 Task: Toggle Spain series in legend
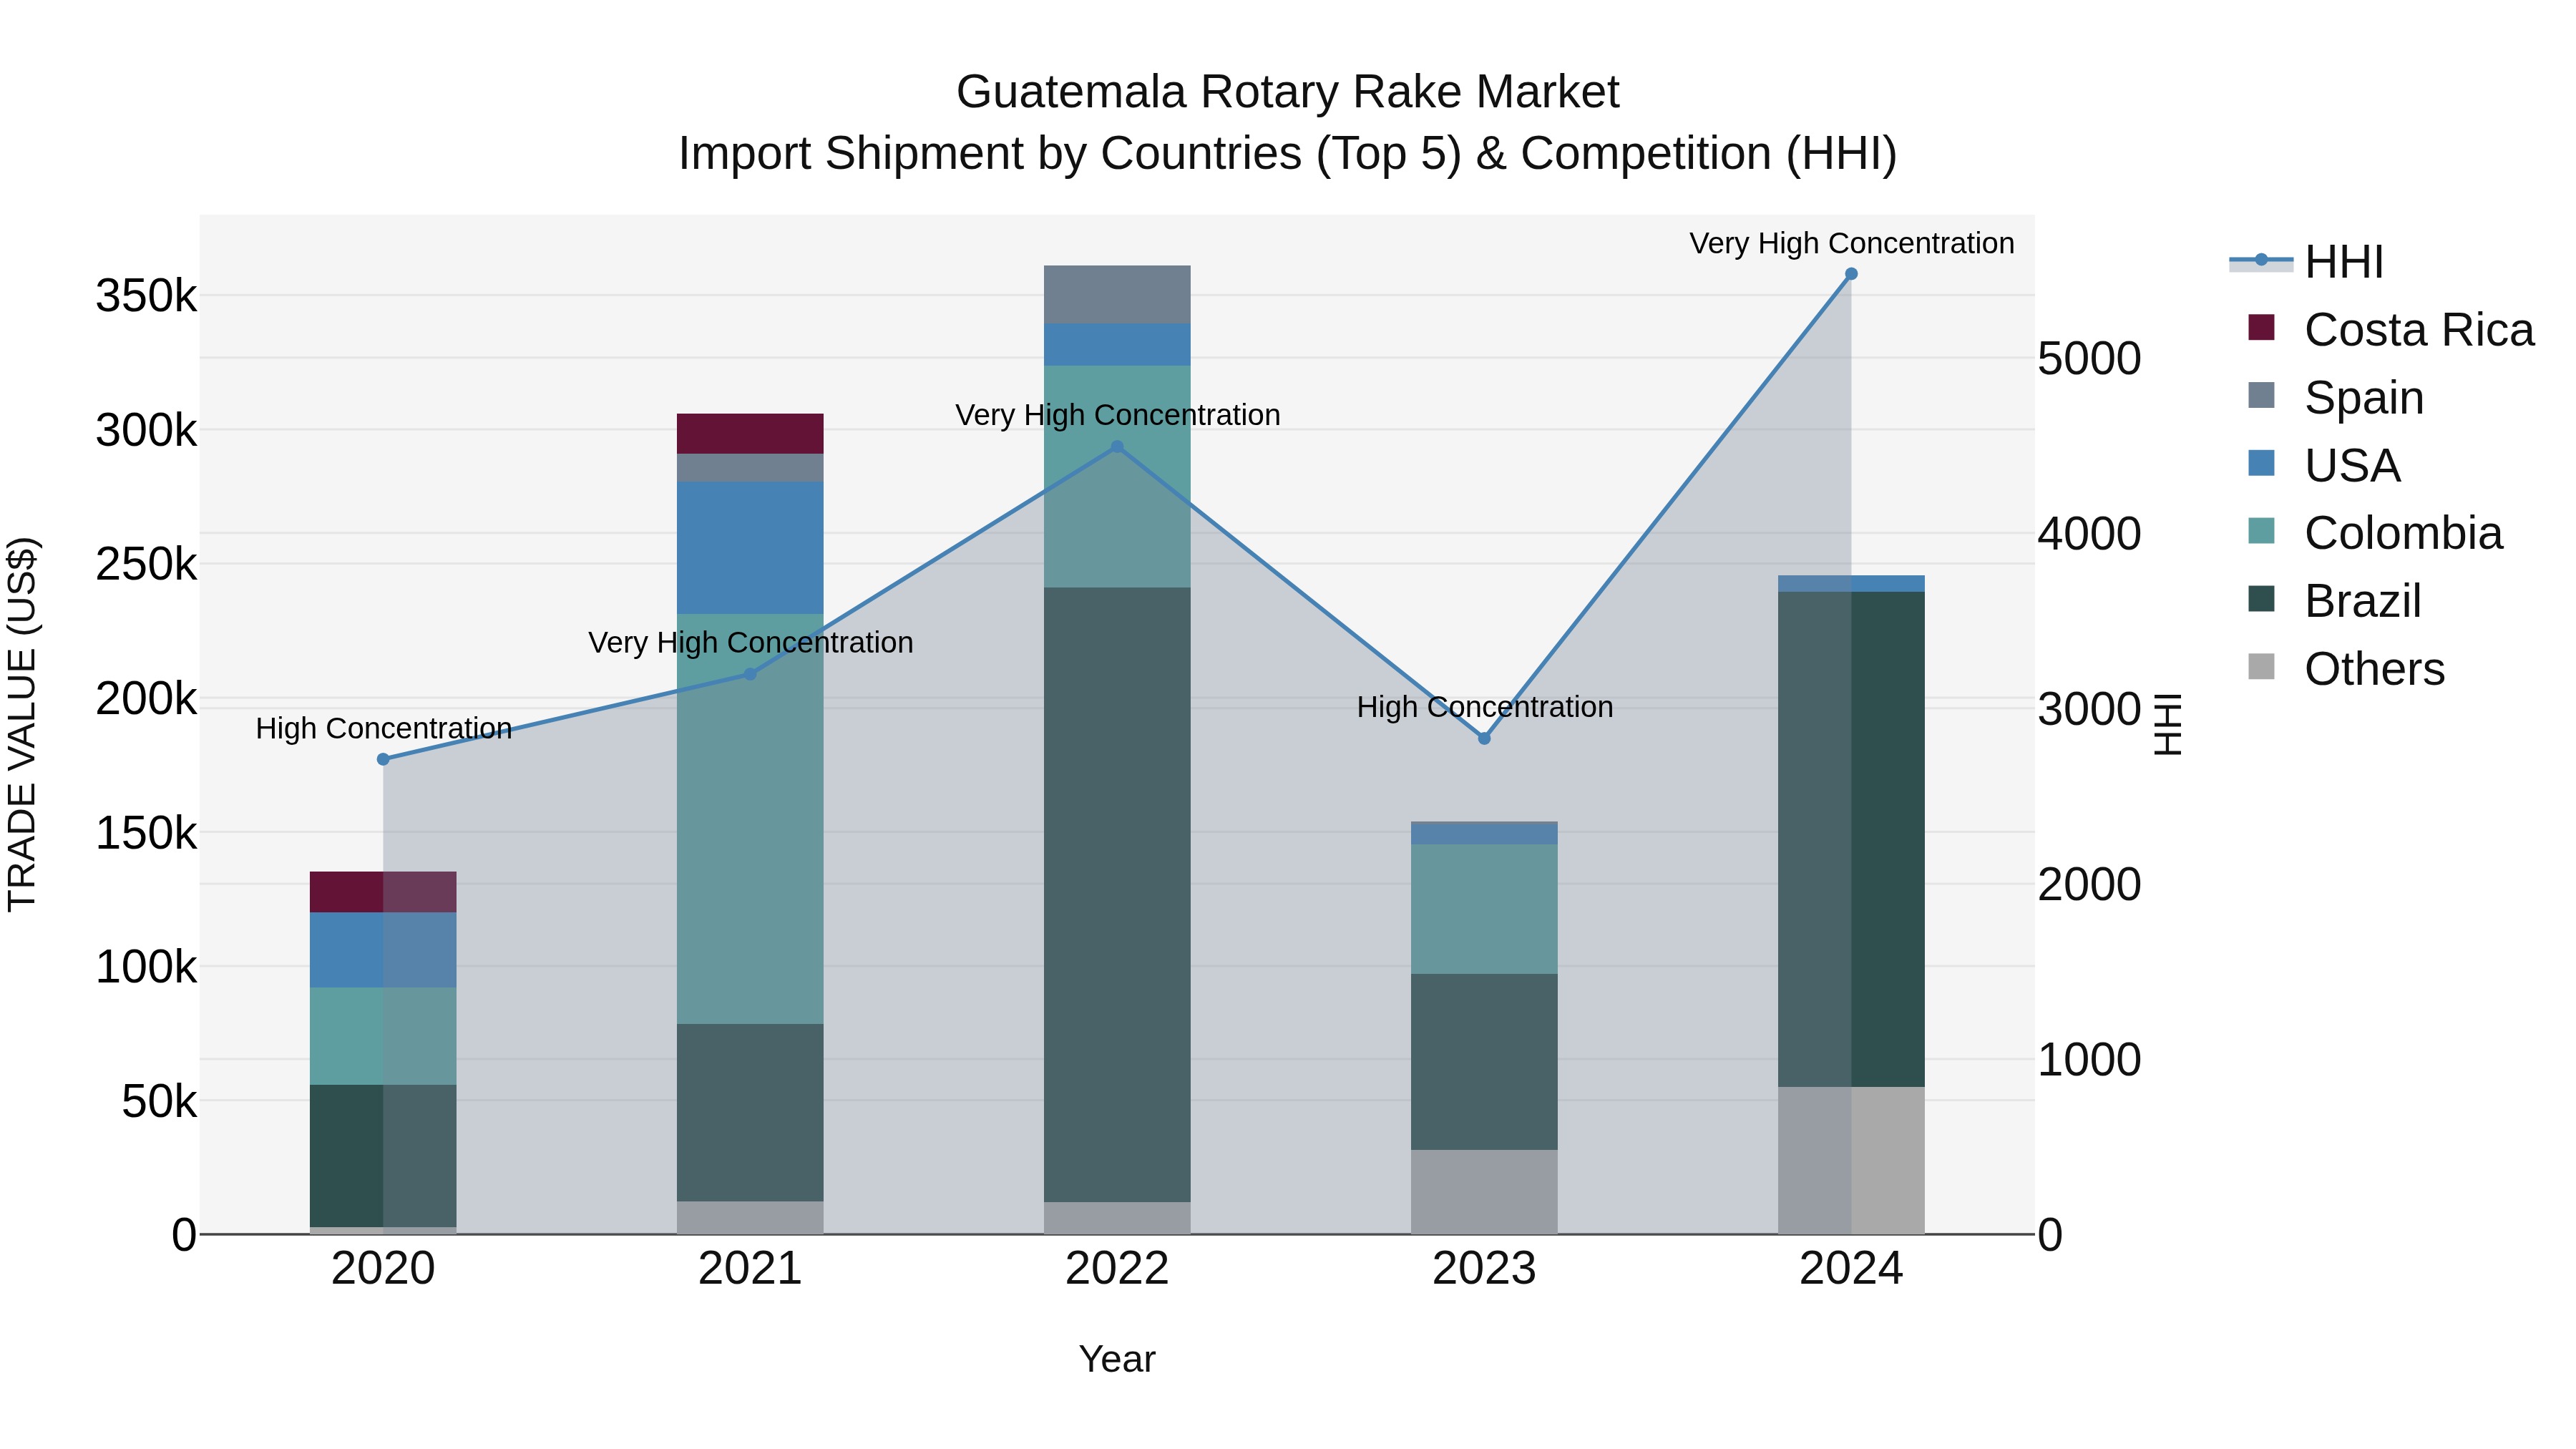pyautogui.click(x=2335, y=398)
